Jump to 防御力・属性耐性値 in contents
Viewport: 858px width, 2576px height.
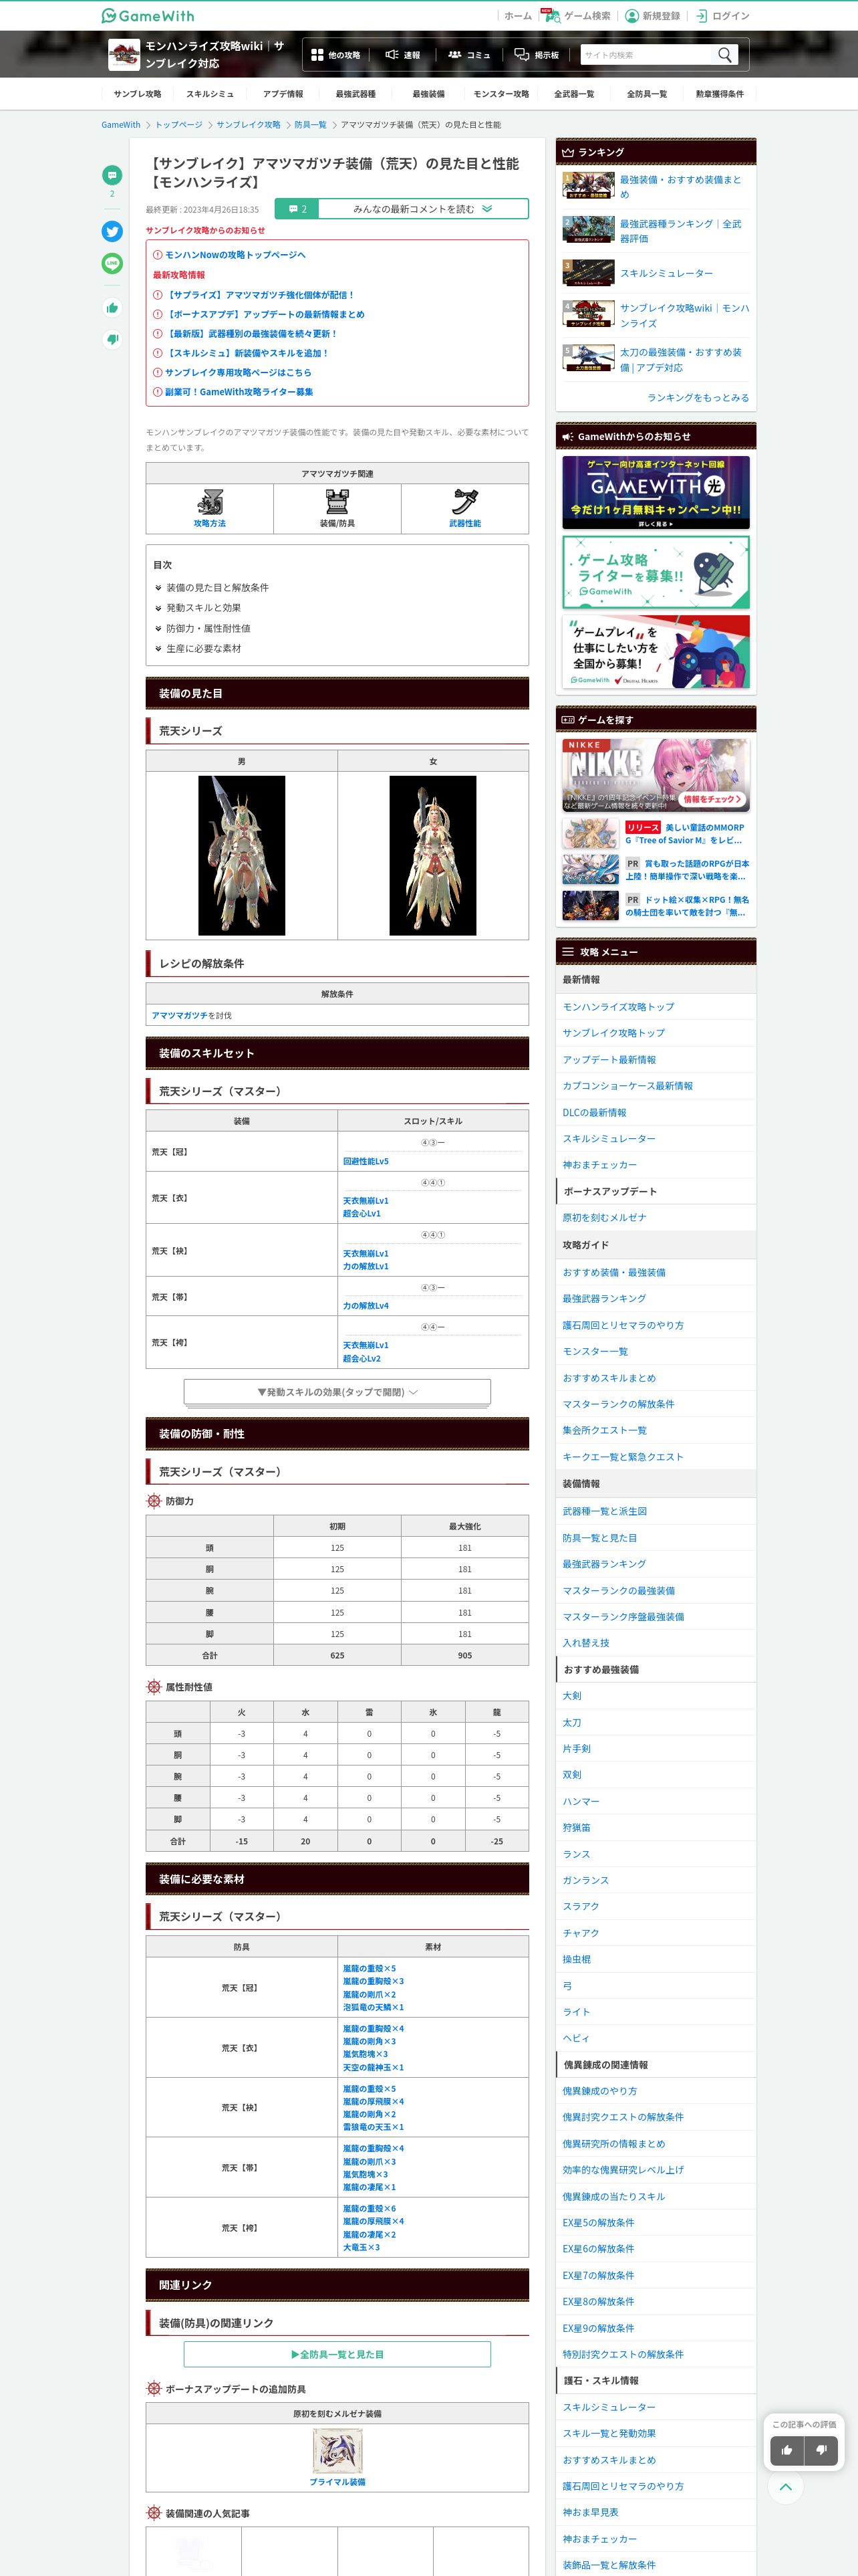(208, 628)
